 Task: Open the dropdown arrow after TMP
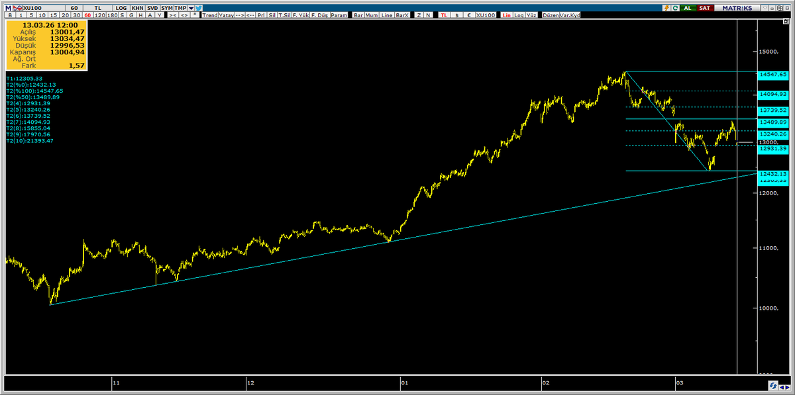(191, 7)
